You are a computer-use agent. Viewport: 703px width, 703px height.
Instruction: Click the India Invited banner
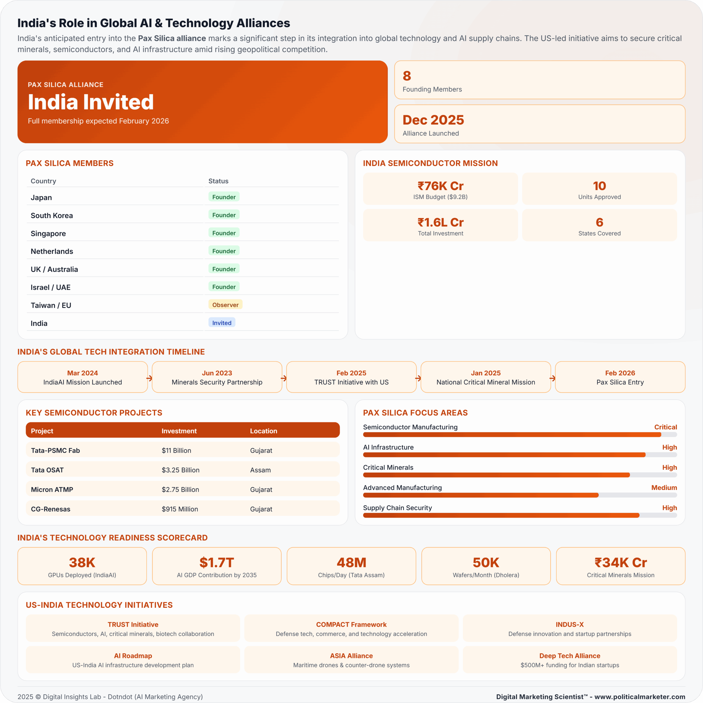(202, 102)
